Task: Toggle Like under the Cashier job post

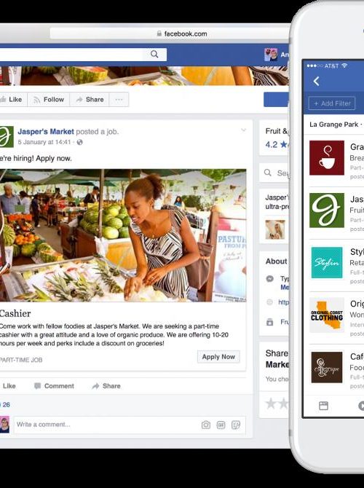Action: 9,386
